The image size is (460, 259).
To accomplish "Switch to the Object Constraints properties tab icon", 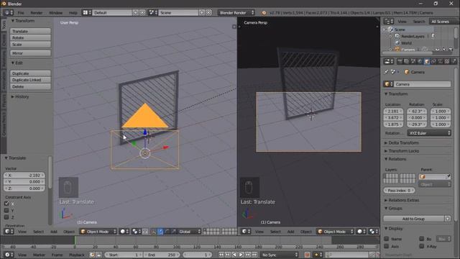I will coord(433,61).
